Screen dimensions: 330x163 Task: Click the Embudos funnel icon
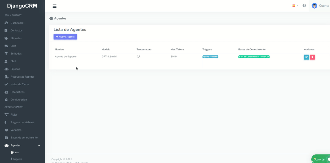click(x=6, y=54)
